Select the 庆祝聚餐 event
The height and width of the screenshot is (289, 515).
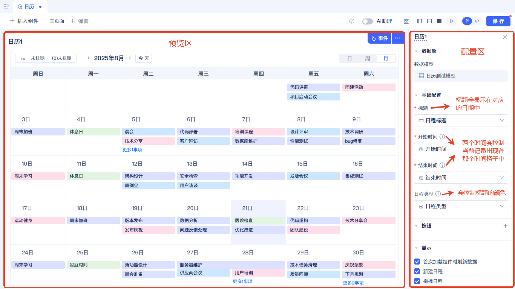click(369, 265)
